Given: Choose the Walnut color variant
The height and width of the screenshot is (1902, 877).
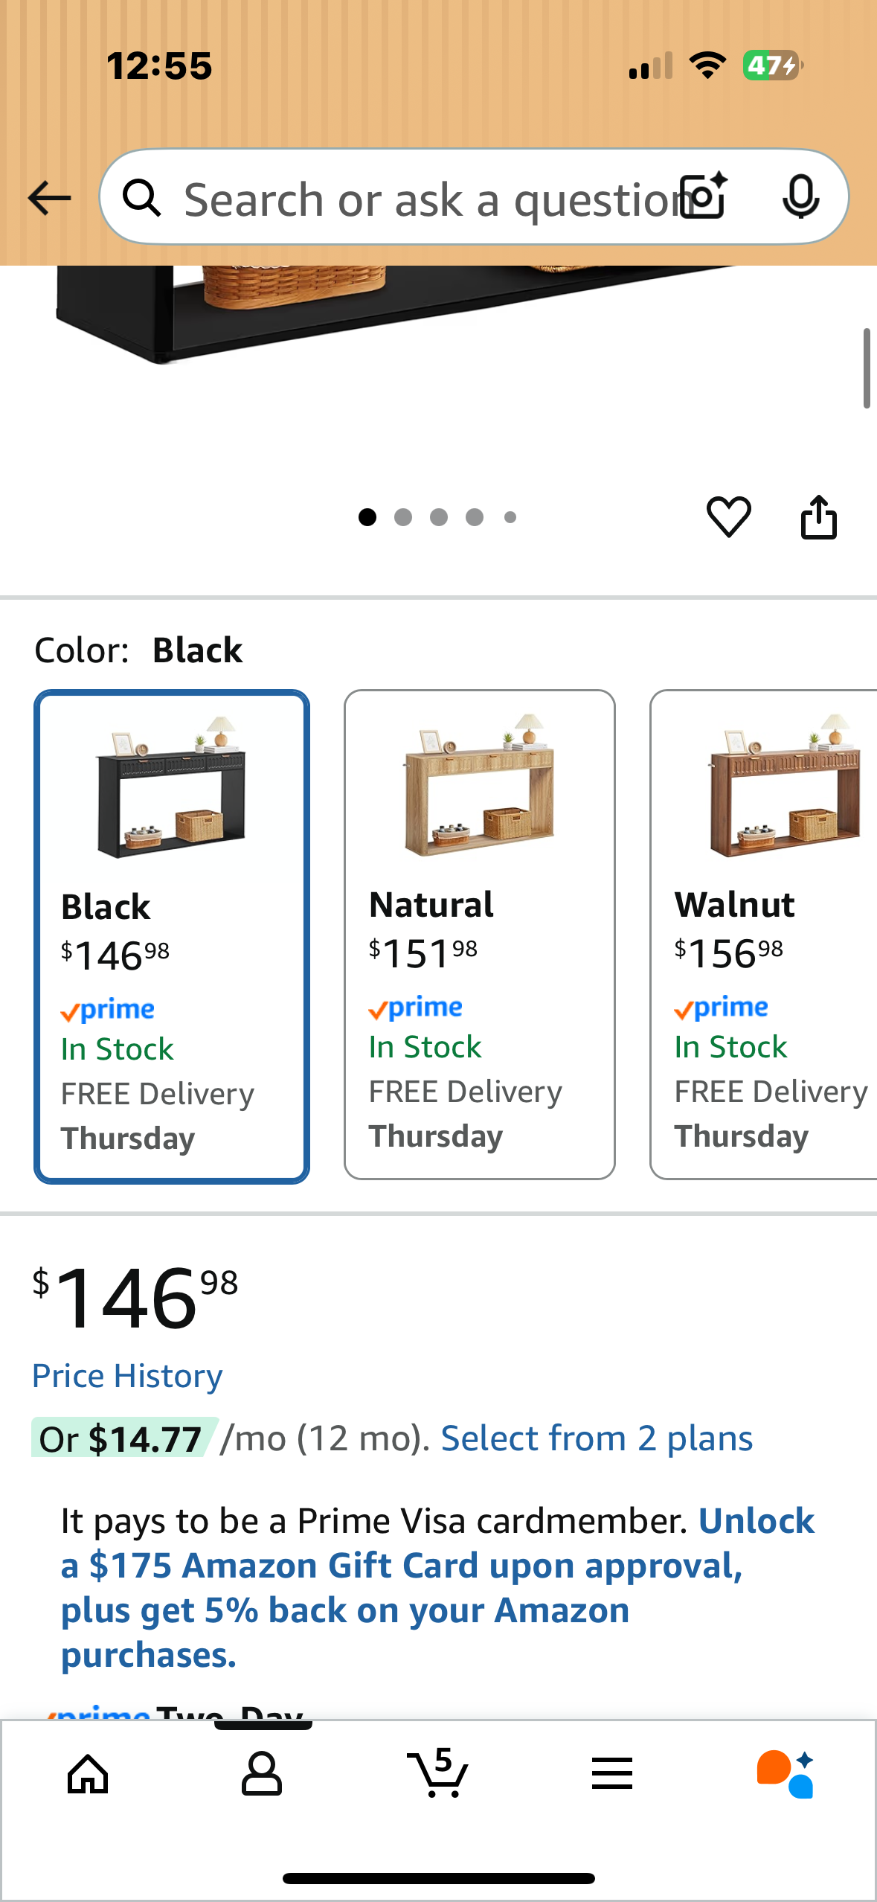Looking at the screenshot, I should [766, 935].
